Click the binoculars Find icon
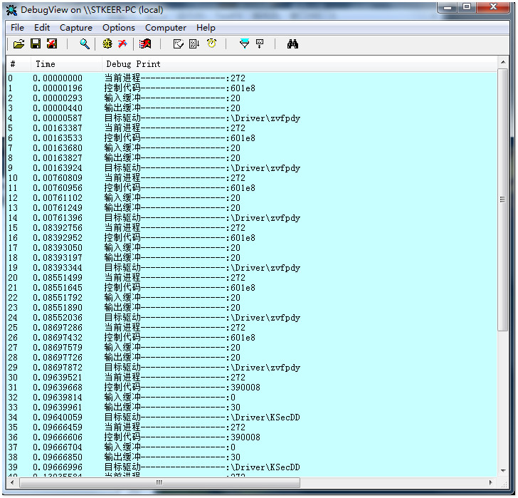Viewport: 518px width, 498px height. tap(292, 44)
